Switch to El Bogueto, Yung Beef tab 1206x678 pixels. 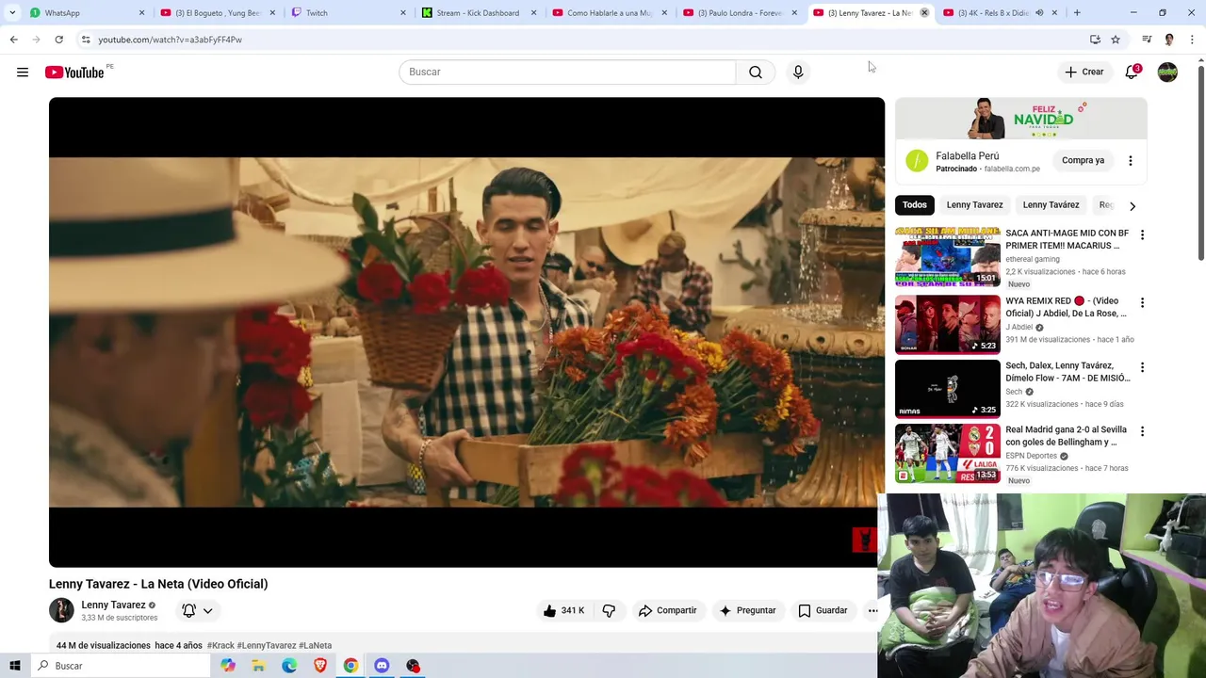pos(217,13)
